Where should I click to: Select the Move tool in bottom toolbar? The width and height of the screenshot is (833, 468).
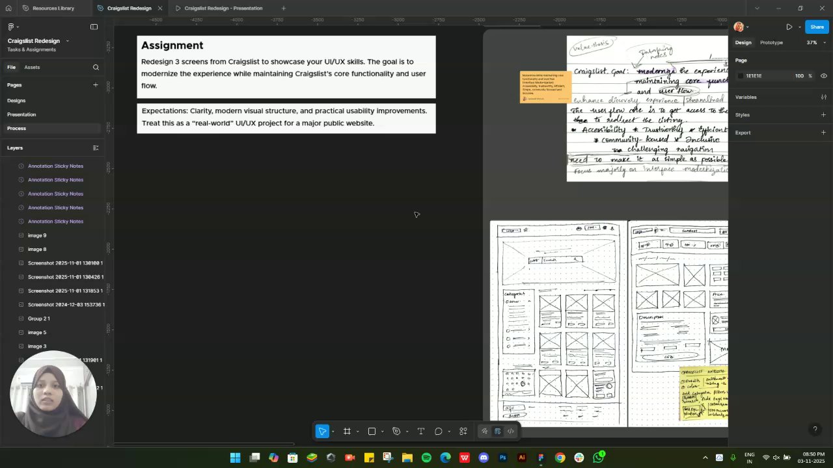point(322,431)
